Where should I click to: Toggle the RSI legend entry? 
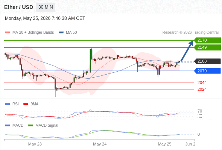tap(12, 104)
